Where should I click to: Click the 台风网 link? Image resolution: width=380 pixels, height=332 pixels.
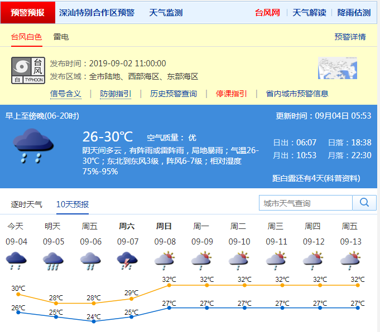[x=267, y=12]
